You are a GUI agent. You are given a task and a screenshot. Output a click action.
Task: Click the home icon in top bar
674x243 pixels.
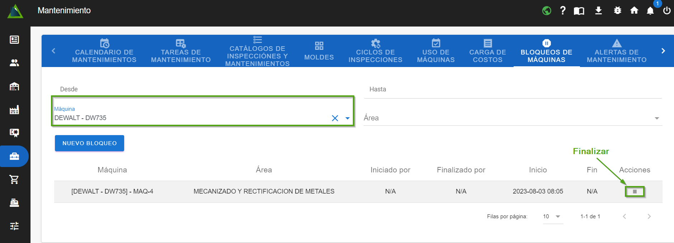[x=634, y=11]
